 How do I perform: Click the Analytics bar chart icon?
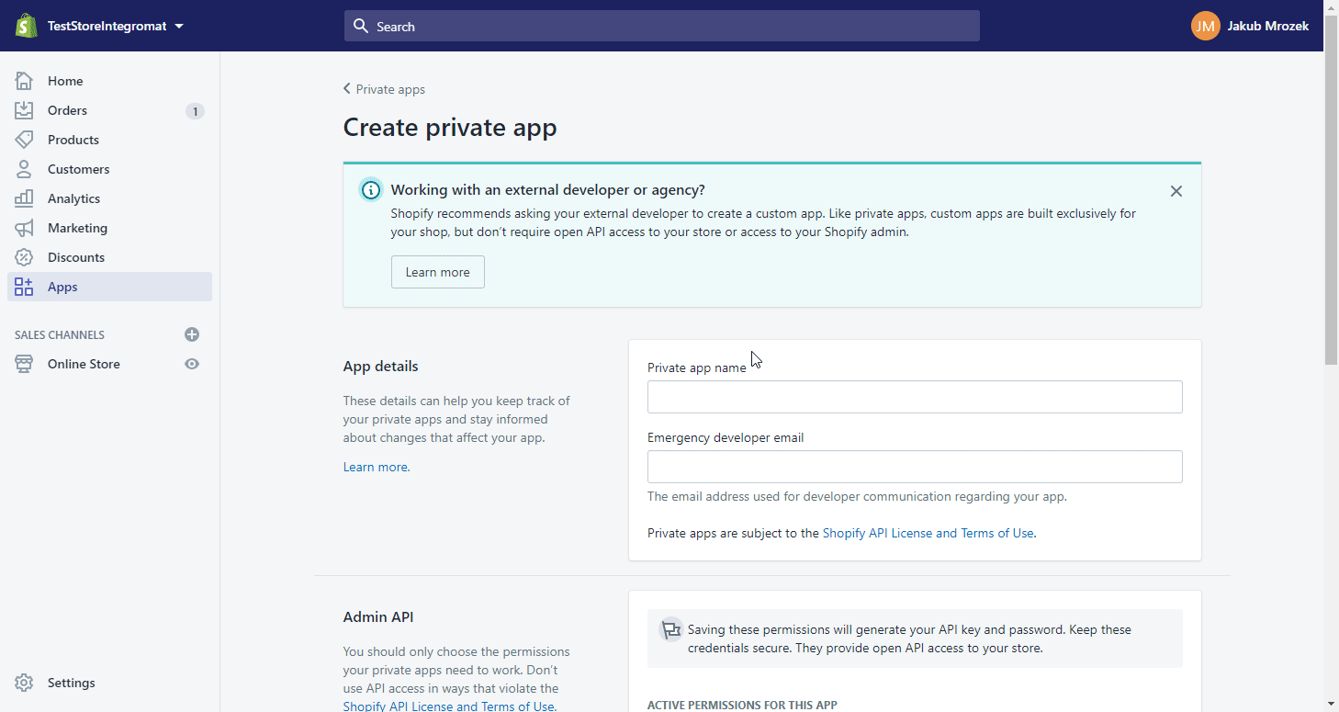point(24,198)
